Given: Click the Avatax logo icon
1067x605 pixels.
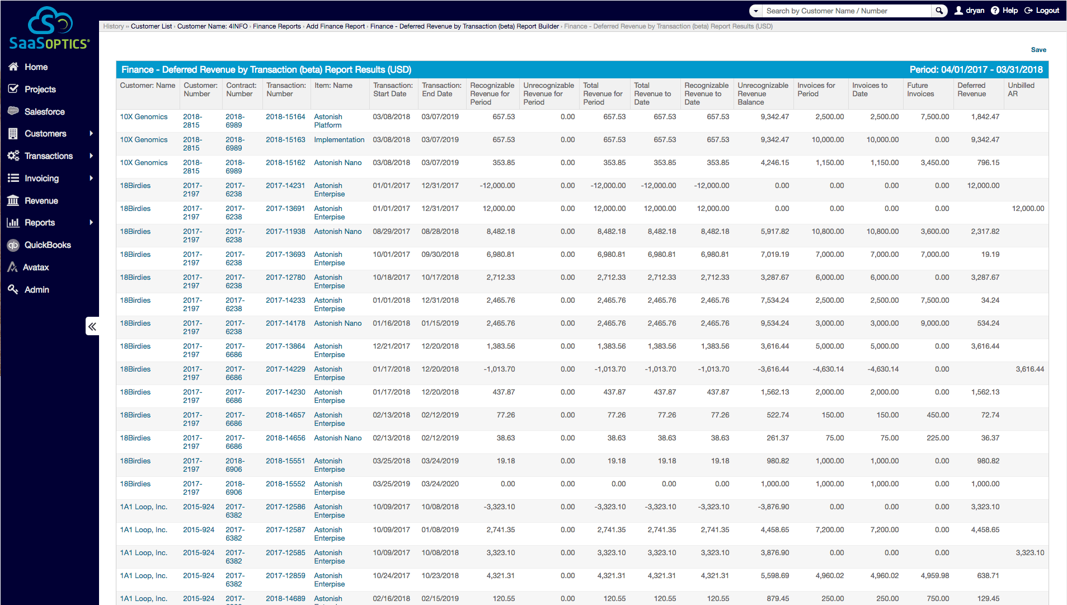Looking at the screenshot, I should click(12, 267).
